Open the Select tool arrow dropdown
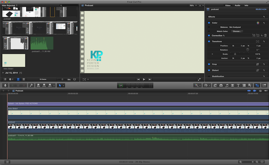Viewport: 269px width, 165px height. pyautogui.click(x=61, y=86)
